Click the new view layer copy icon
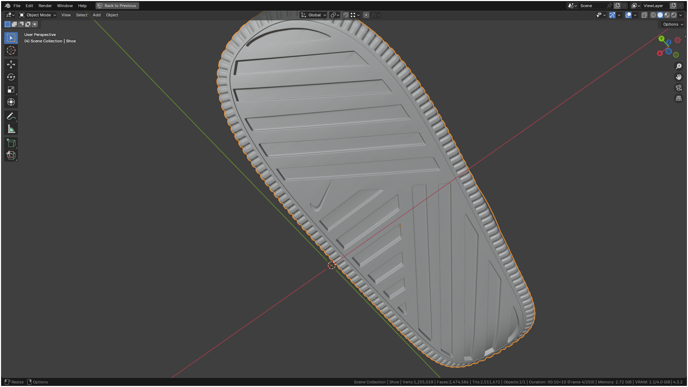The height and width of the screenshot is (387, 688). (673, 6)
